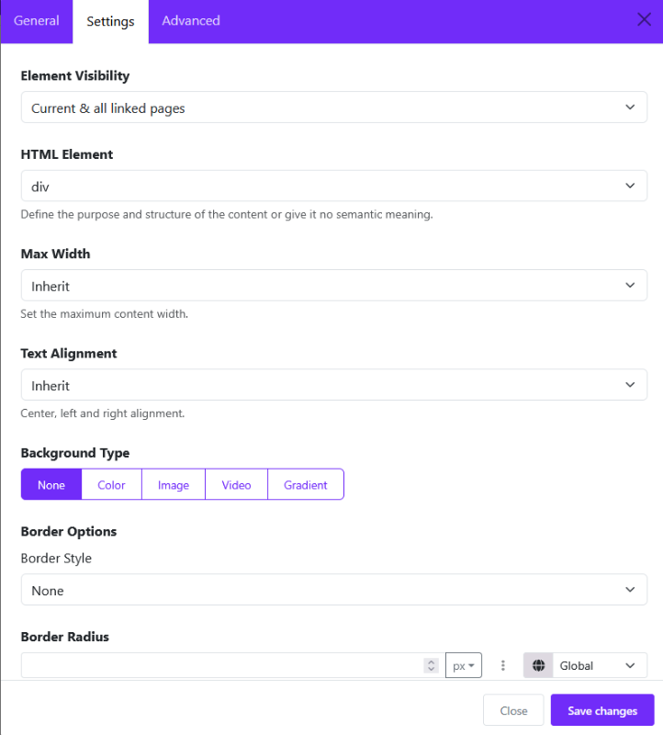Select None background type
The width and height of the screenshot is (663, 735).
click(x=51, y=485)
